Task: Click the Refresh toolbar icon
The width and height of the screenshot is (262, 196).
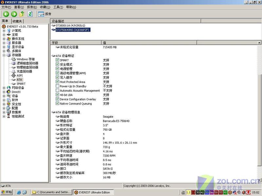Action: [30, 14]
